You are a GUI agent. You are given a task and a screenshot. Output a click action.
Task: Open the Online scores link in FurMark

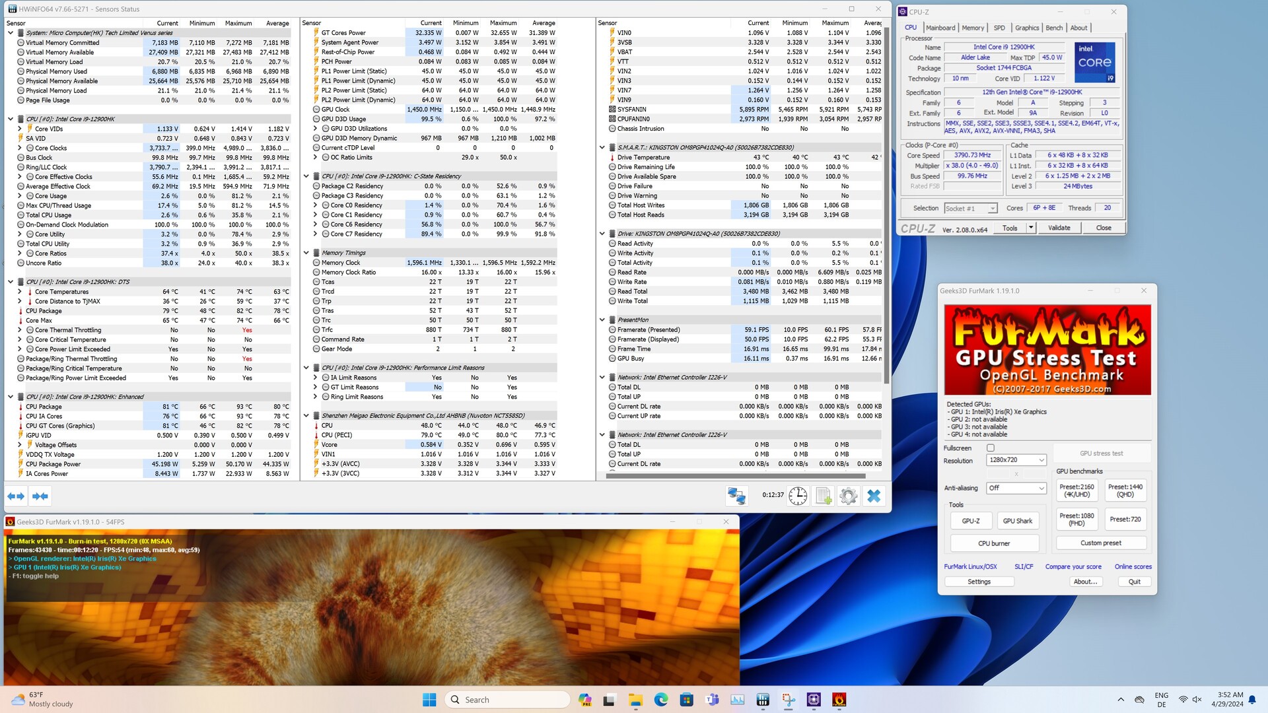click(1133, 566)
